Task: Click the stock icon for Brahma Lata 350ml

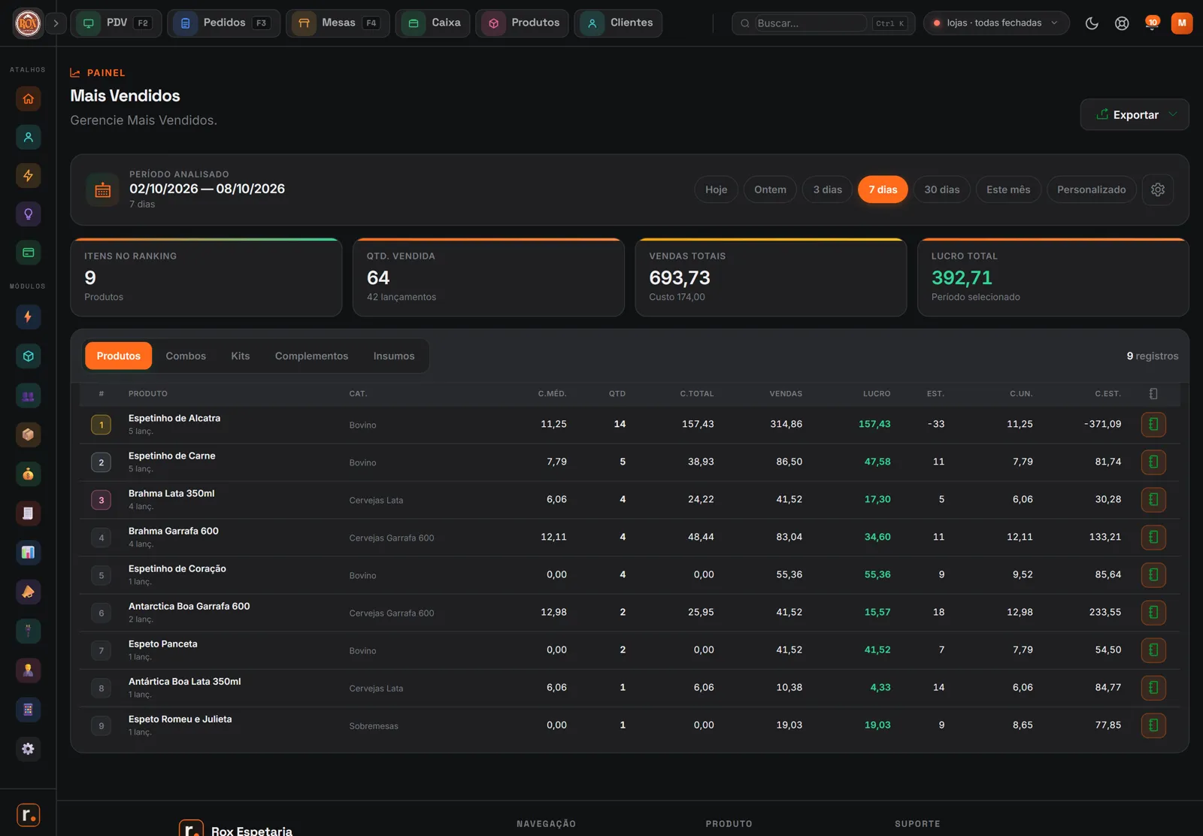Action: coord(1153,500)
